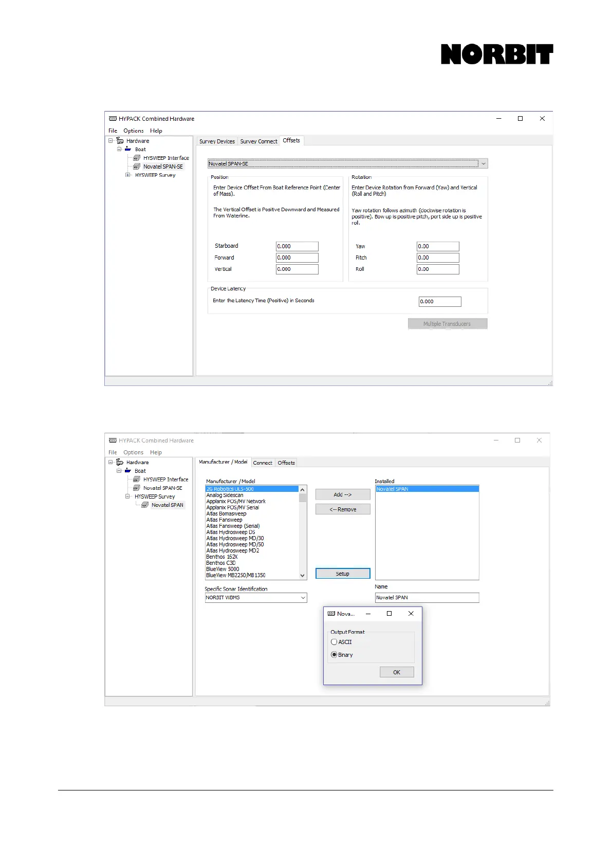Collapse the Hardware node in upper window

(x=110, y=141)
